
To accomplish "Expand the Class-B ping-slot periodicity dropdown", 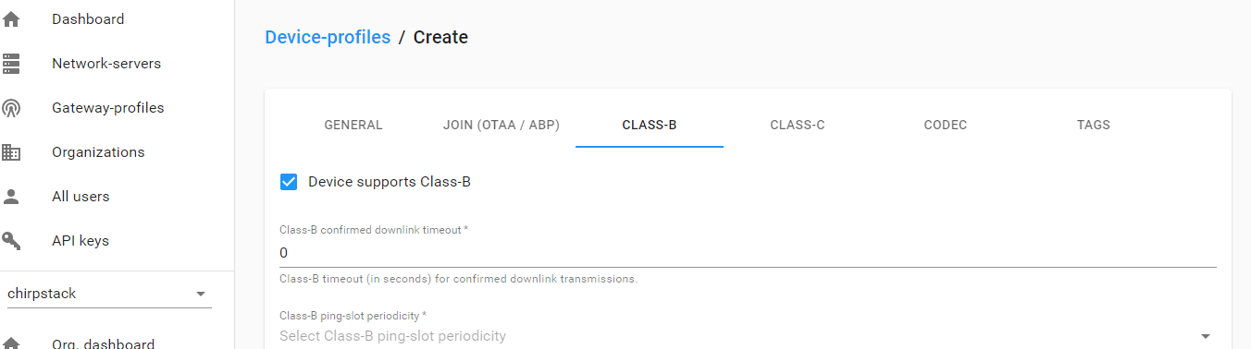I will pyautogui.click(x=748, y=336).
